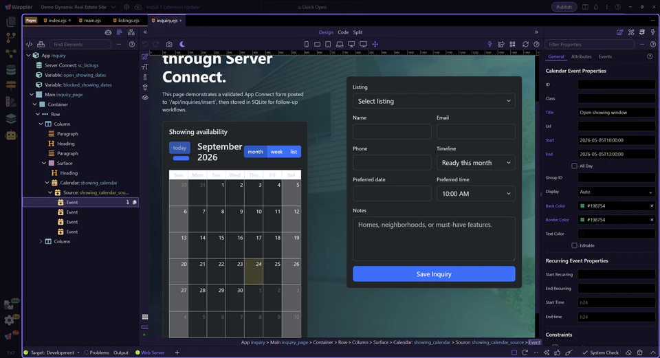Collapse the App inquiry tree node
This screenshot has width=660, height=358.
point(29,56)
